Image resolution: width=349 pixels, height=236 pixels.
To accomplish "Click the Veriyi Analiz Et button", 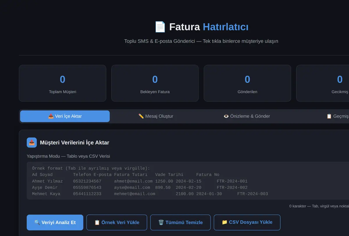I will [x=55, y=222].
